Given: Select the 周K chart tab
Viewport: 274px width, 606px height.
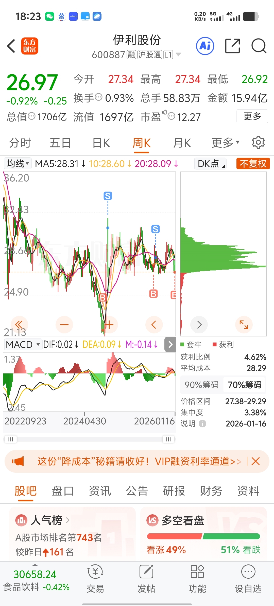Looking at the screenshot, I should point(142,143).
